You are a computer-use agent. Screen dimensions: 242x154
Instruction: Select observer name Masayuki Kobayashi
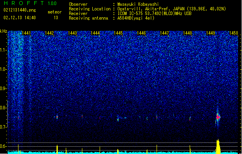tap(138, 4)
